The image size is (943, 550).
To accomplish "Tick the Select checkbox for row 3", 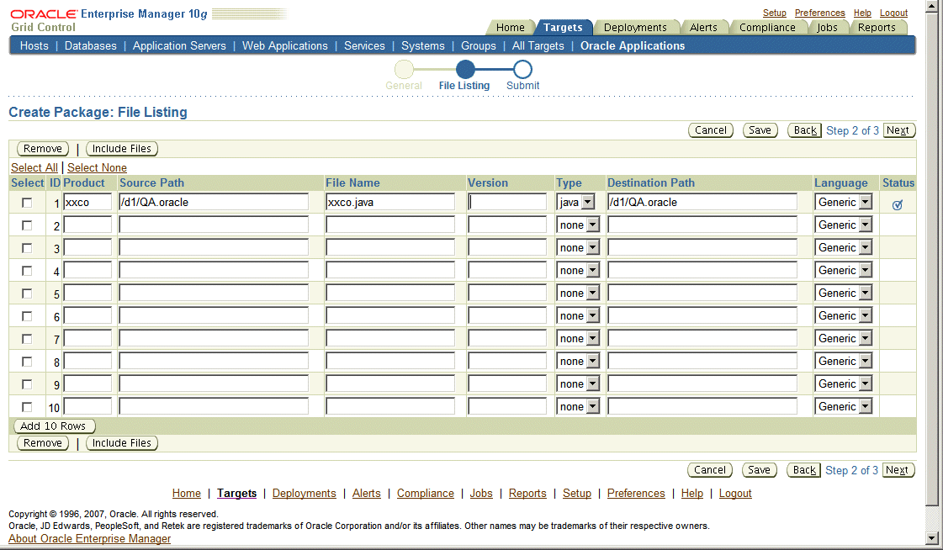I will pyautogui.click(x=27, y=248).
